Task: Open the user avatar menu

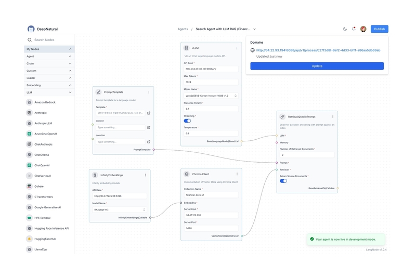Action: 363,29
